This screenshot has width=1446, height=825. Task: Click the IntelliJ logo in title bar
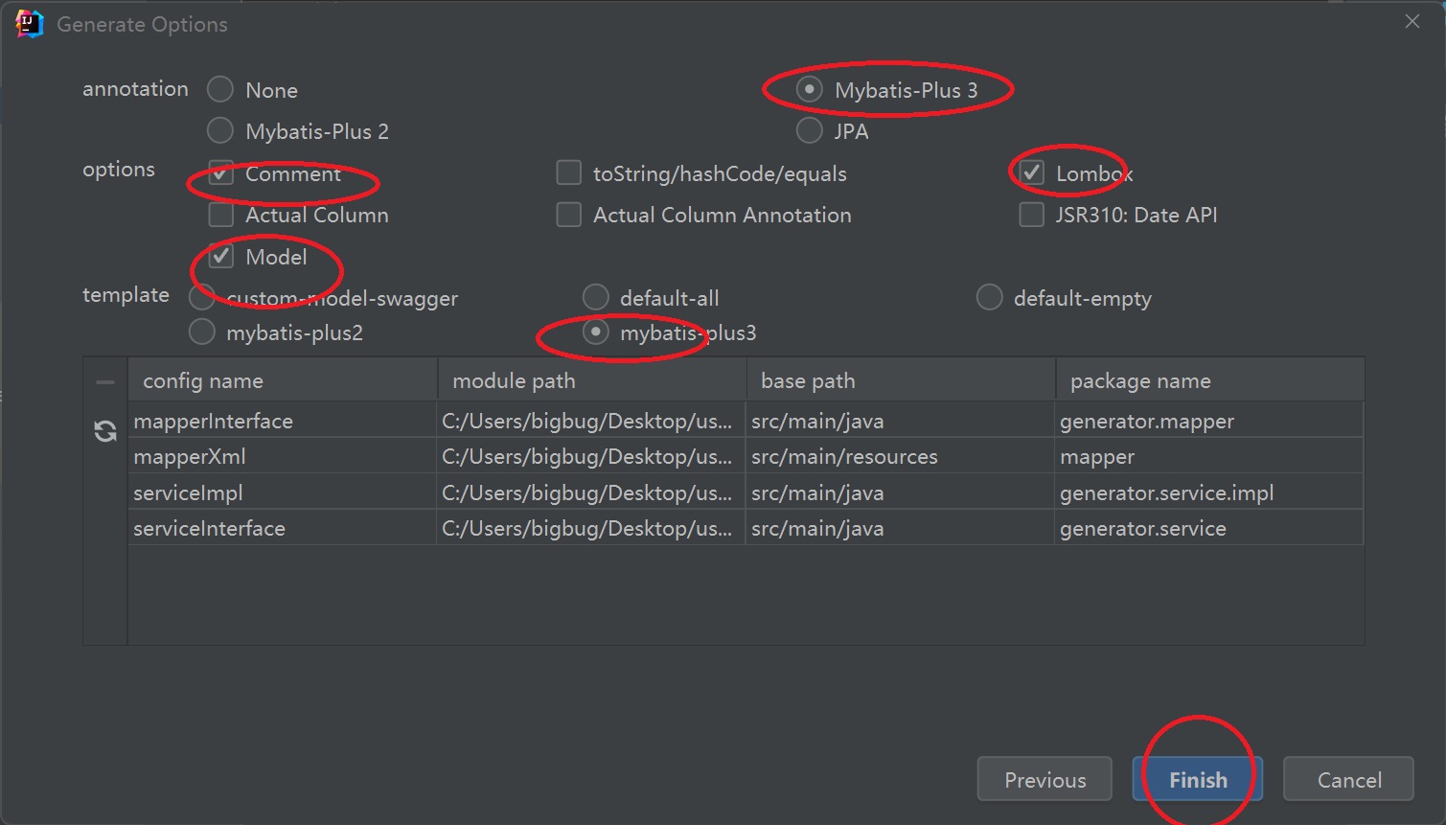pos(29,23)
